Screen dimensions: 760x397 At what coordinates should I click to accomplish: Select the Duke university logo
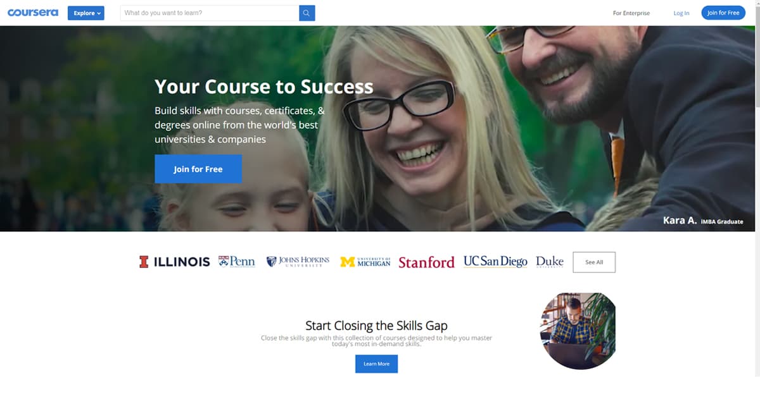pyautogui.click(x=549, y=262)
